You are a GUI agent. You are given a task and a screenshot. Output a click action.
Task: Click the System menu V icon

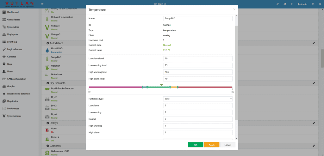tap(4, 116)
